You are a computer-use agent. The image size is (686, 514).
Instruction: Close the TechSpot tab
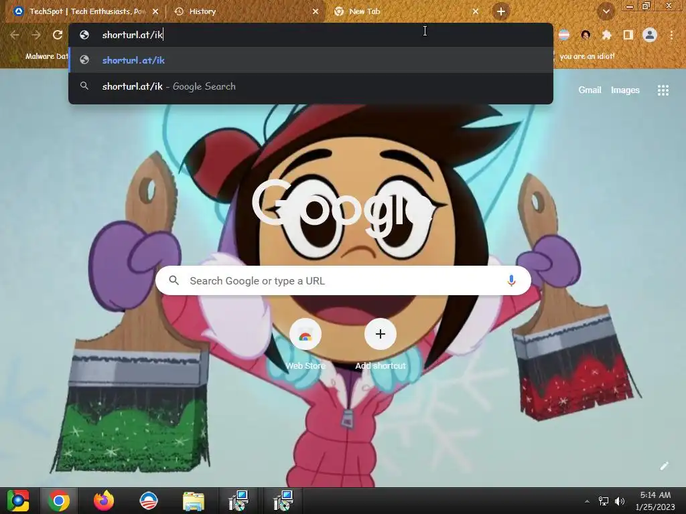pyautogui.click(x=155, y=12)
